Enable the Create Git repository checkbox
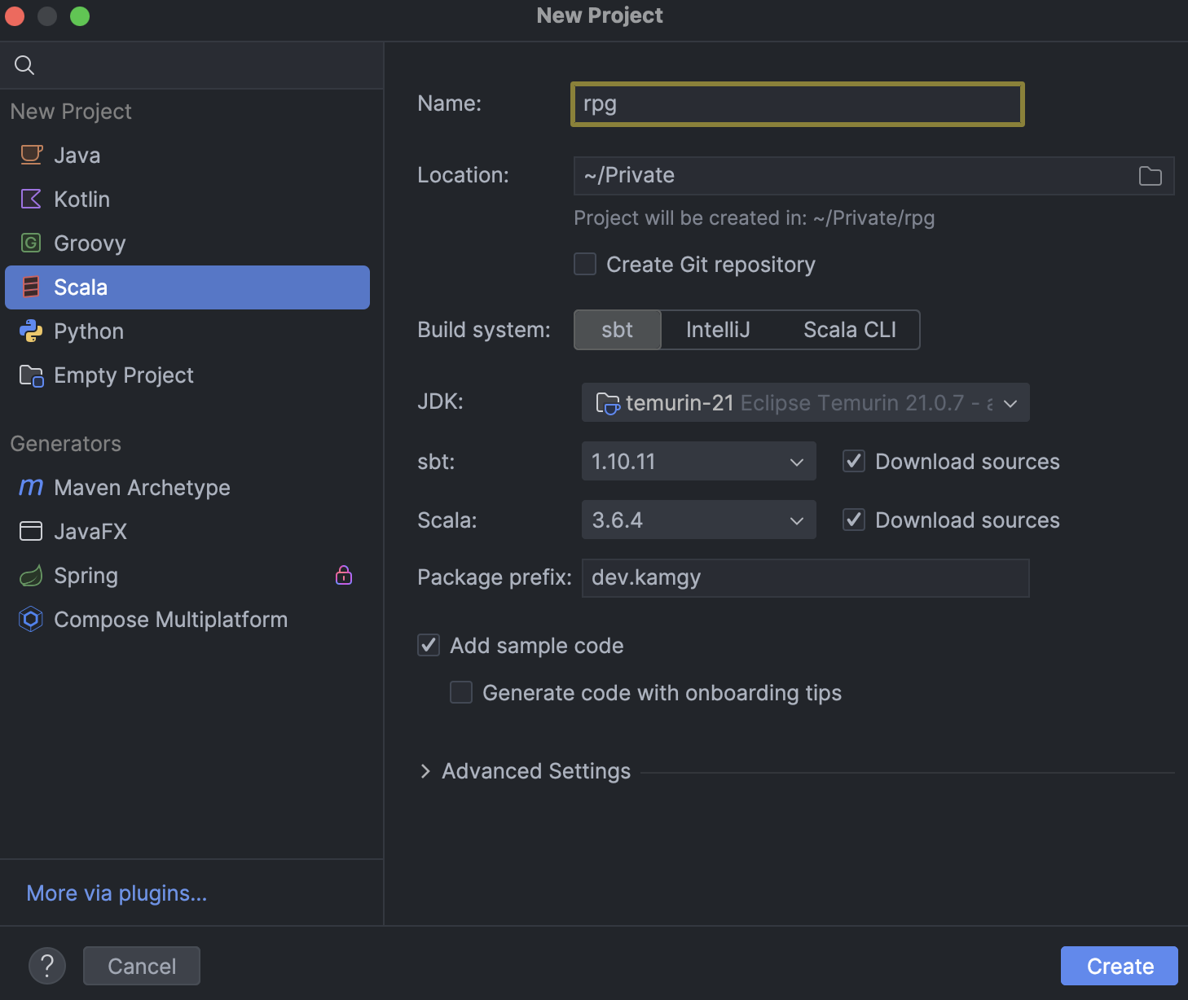This screenshot has height=1000, width=1188. coord(585,264)
